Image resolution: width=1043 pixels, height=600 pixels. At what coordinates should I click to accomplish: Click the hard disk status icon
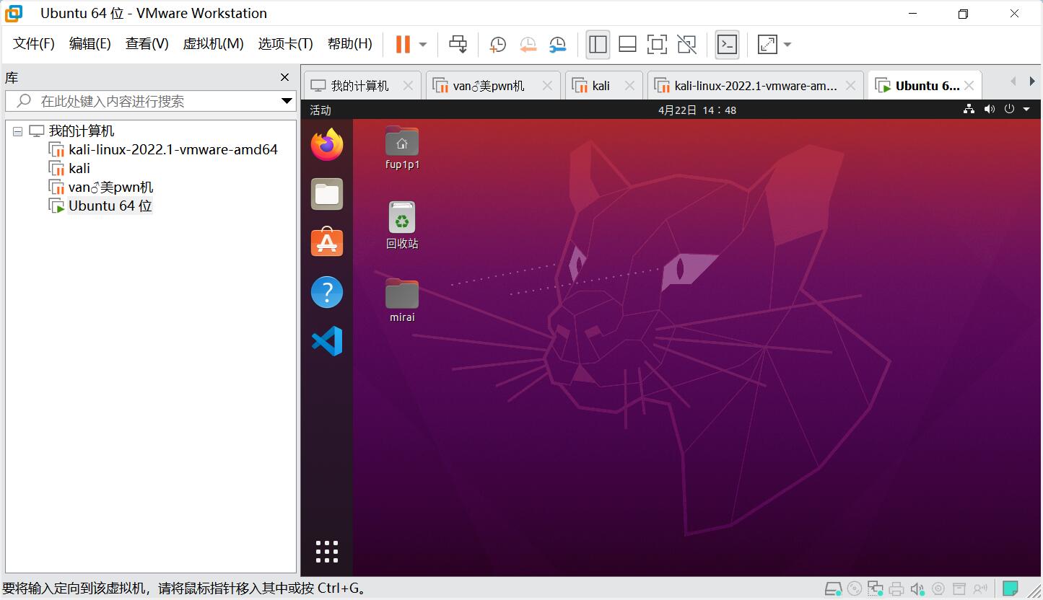tap(833, 589)
